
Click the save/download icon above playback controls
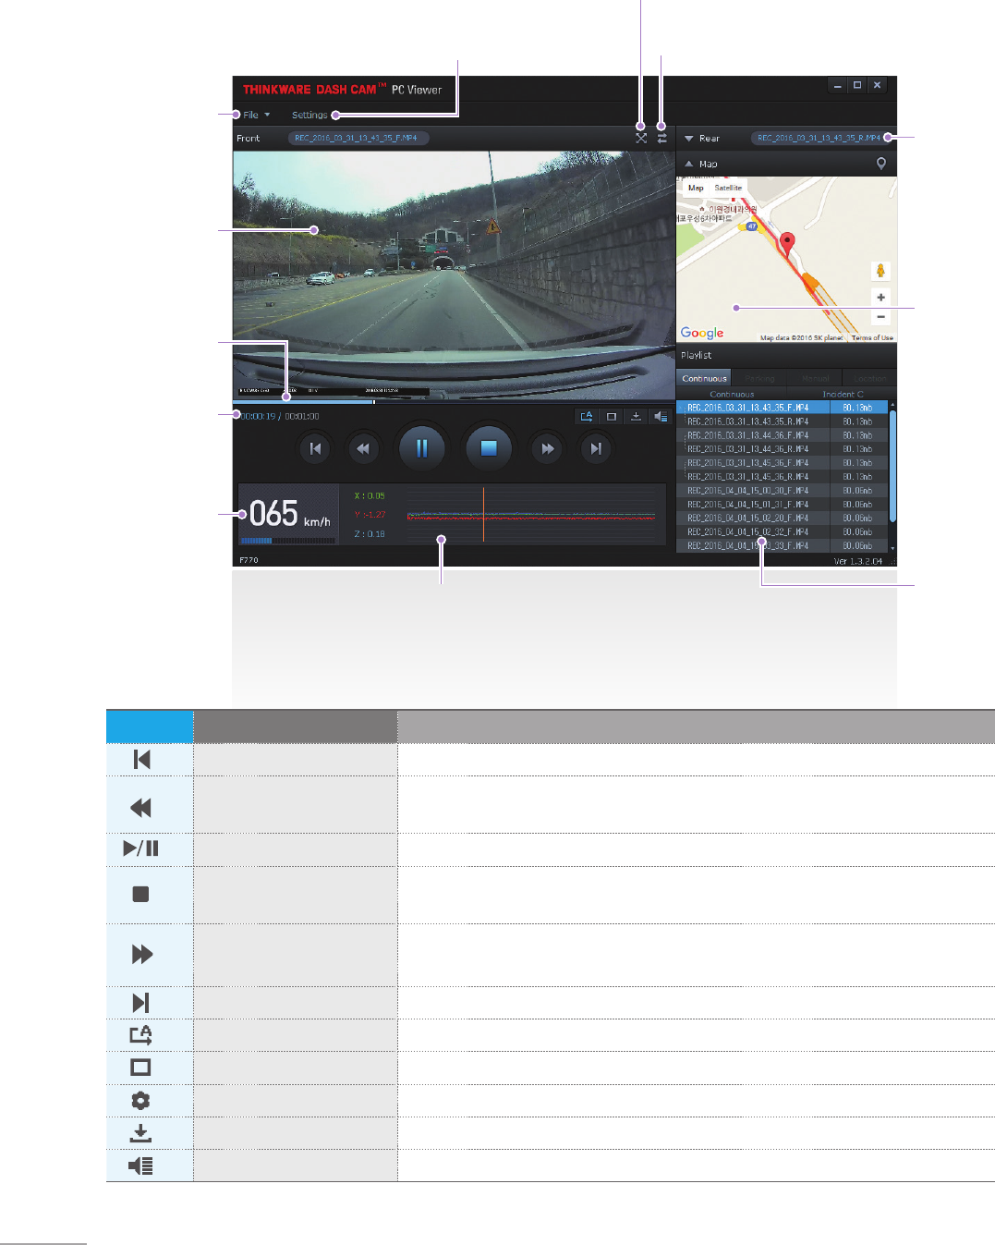tap(636, 416)
